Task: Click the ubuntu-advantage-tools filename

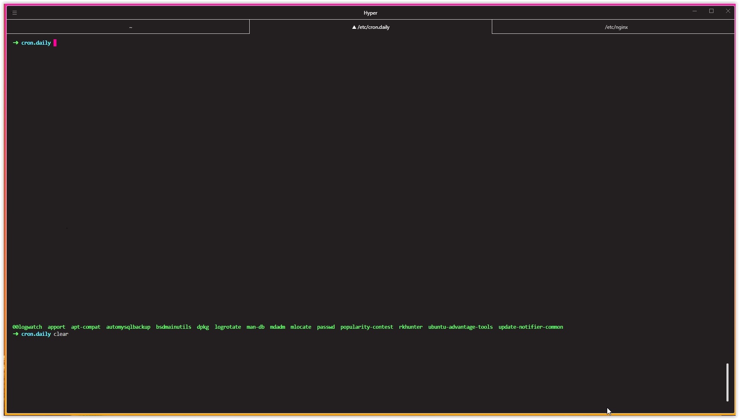Action: coord(460,327)
